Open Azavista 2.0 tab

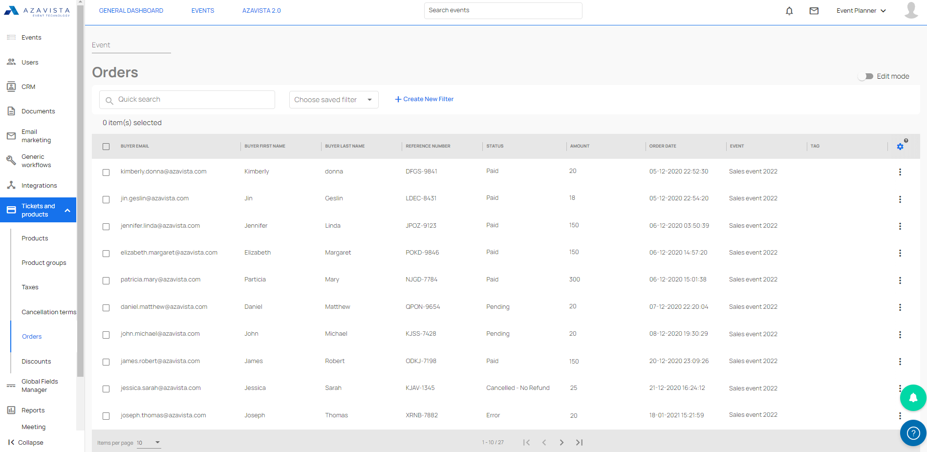pyautogui.click(x=261, y=11)
